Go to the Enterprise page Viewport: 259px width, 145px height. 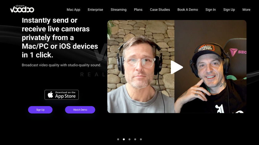(95, 10)
